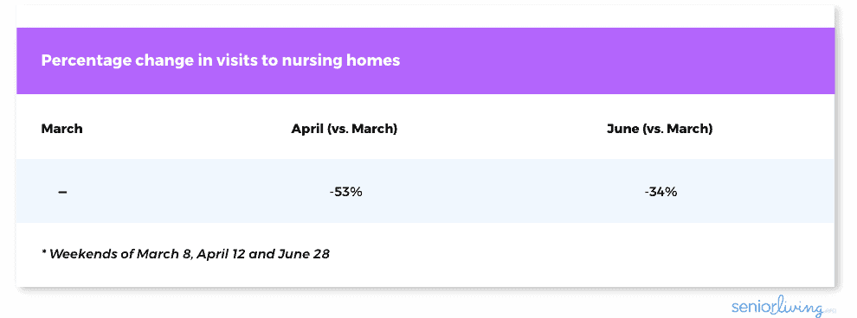Click the "senior" text in the logo

pyautogui.click(x=754, y=307)
